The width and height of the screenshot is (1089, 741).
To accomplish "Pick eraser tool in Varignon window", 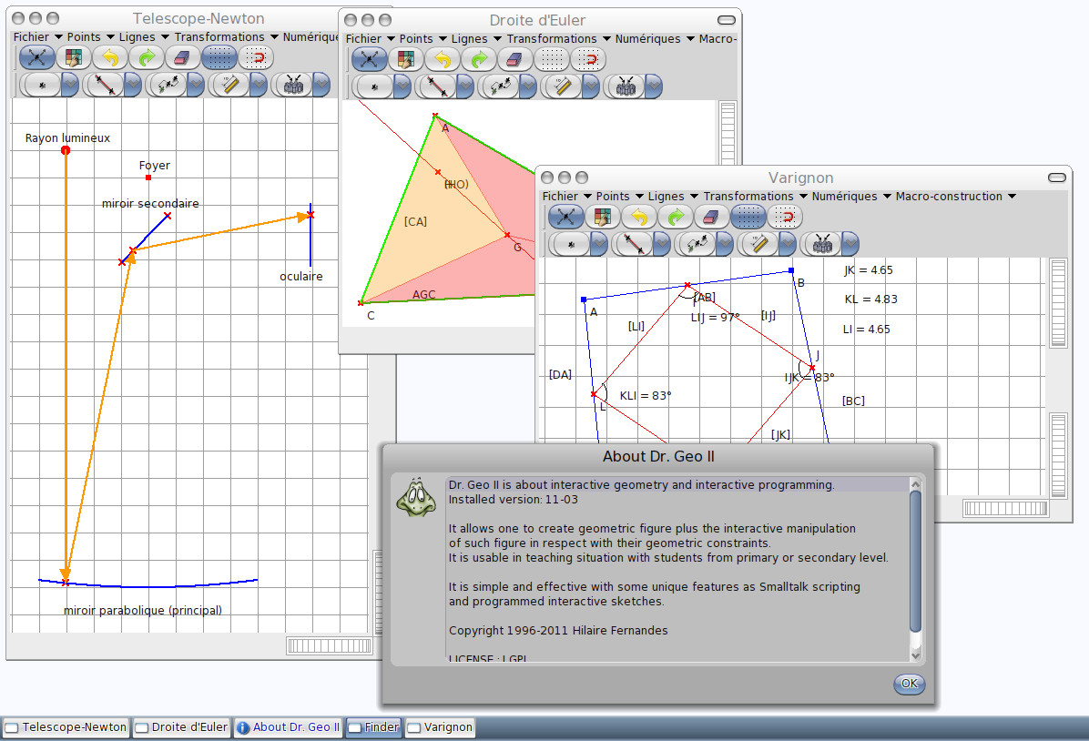I will 711,218.
